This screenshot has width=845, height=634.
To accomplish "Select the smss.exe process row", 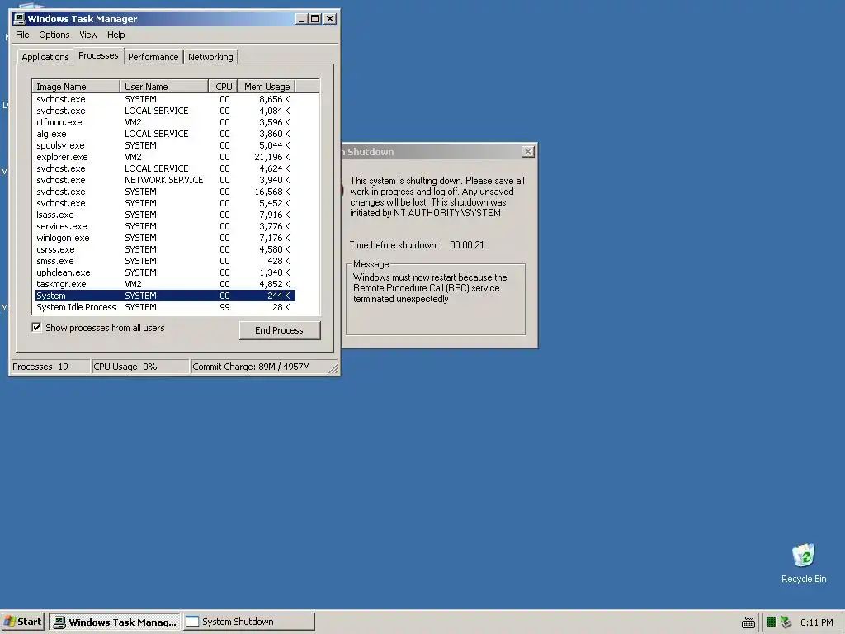I will pos(165,261).
